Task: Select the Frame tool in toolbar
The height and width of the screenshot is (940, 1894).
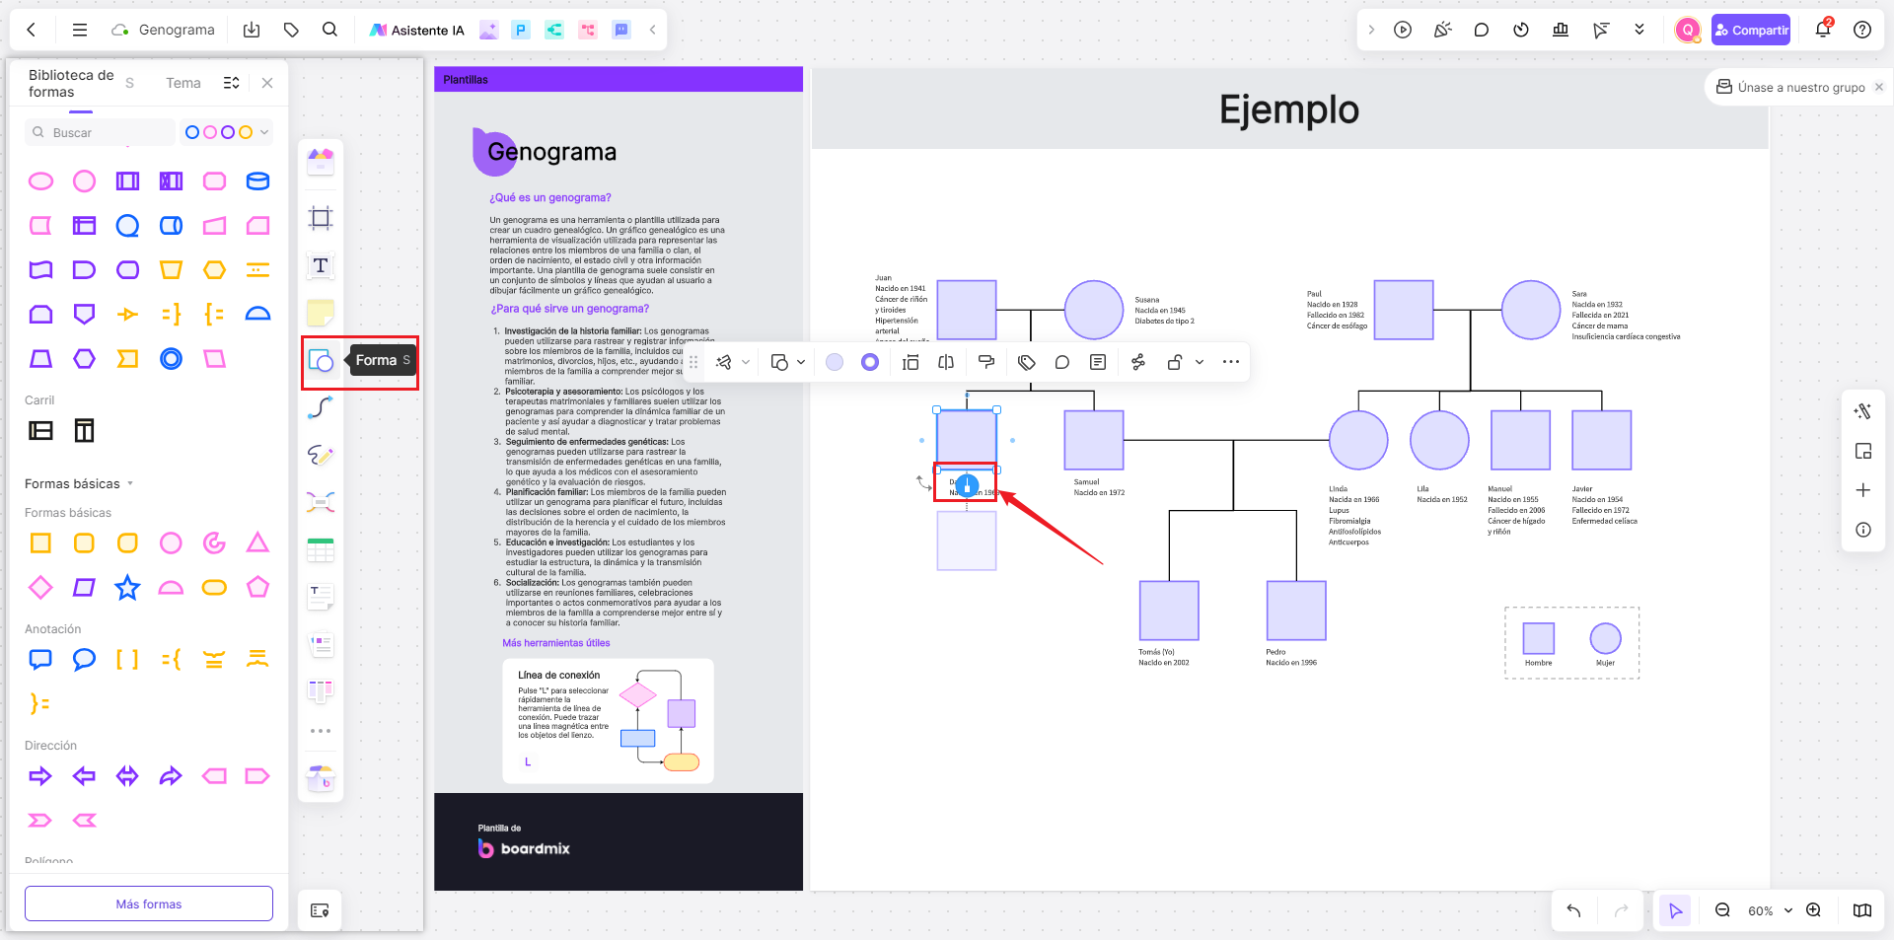Action: pyautogui.click(x=321, y=218)
